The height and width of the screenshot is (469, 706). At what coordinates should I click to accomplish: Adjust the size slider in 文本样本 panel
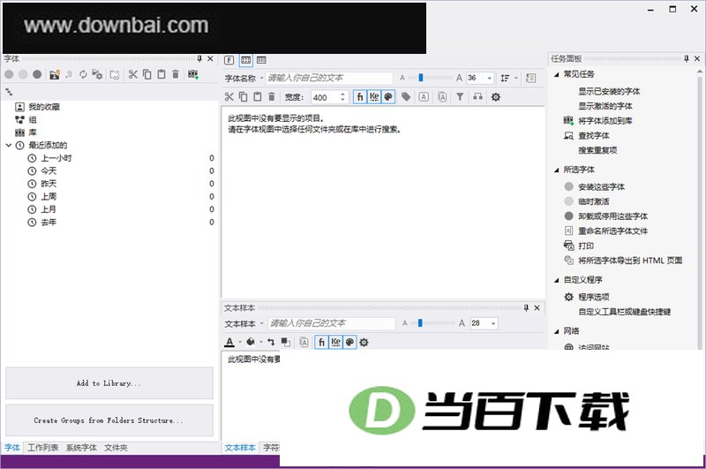coord(420,323)
